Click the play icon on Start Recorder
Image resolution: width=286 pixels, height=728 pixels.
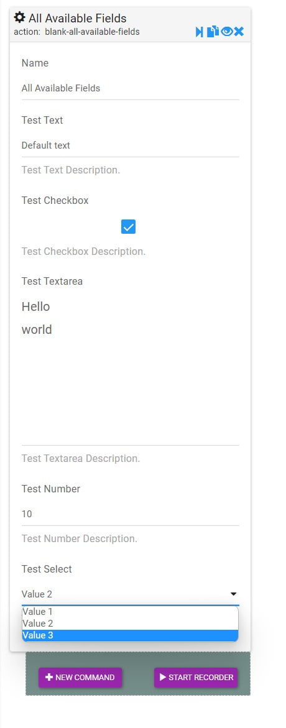click(162, 678)
